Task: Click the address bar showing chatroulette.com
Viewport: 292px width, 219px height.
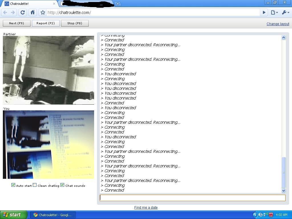Action: click(153, 13)
